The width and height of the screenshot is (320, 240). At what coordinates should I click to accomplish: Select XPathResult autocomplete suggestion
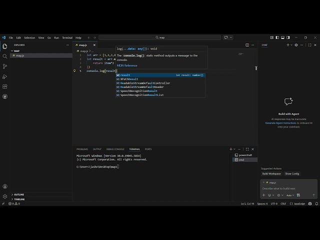pyautogui.click(x=160, y=79)
